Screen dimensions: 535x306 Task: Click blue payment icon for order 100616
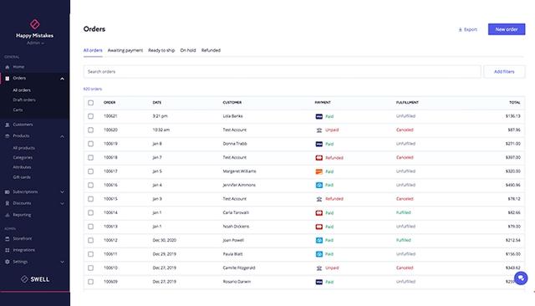(x=319, y=186)
